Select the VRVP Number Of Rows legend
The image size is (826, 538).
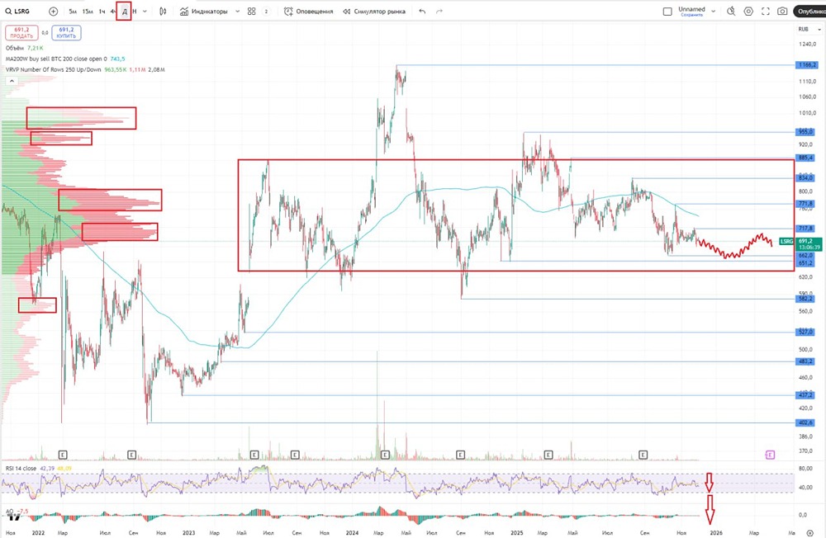pos(85,69)
